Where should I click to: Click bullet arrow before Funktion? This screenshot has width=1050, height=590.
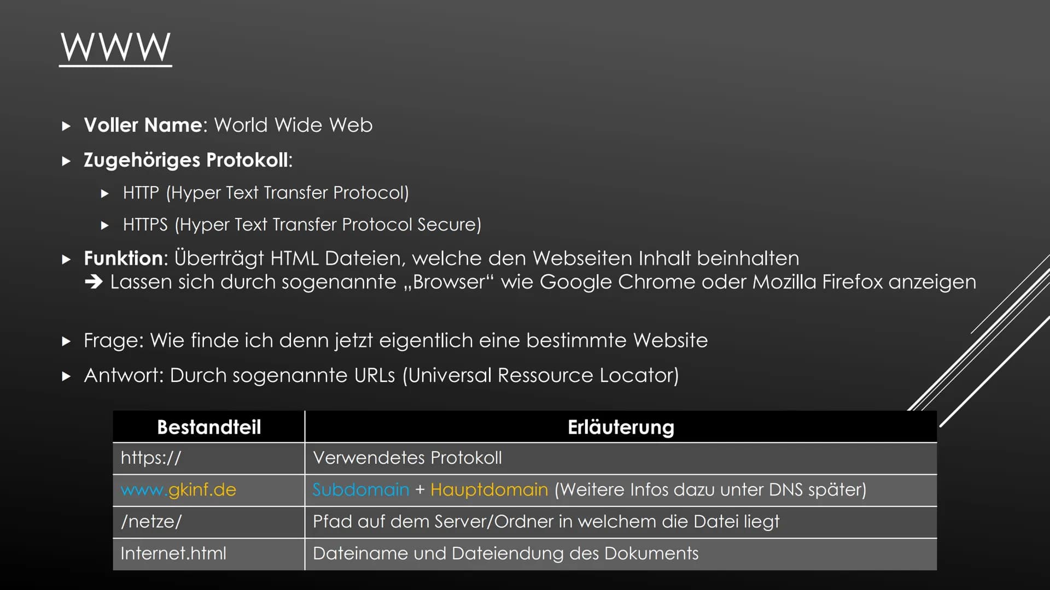pyautogui.click(x=67, y=259)
